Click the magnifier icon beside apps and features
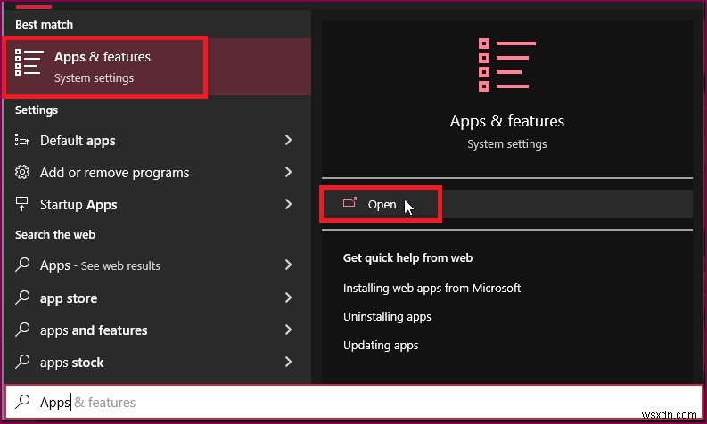The height and width of the screenshot is (424, 707). (22, 330)
